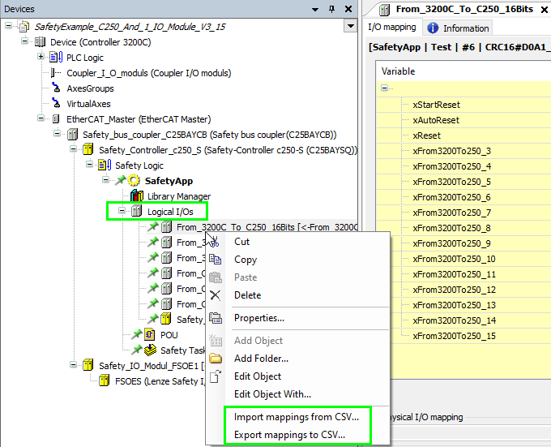Select the AxesGroups tree item
This screenshot has height=447, width=551.
[90, 88]
